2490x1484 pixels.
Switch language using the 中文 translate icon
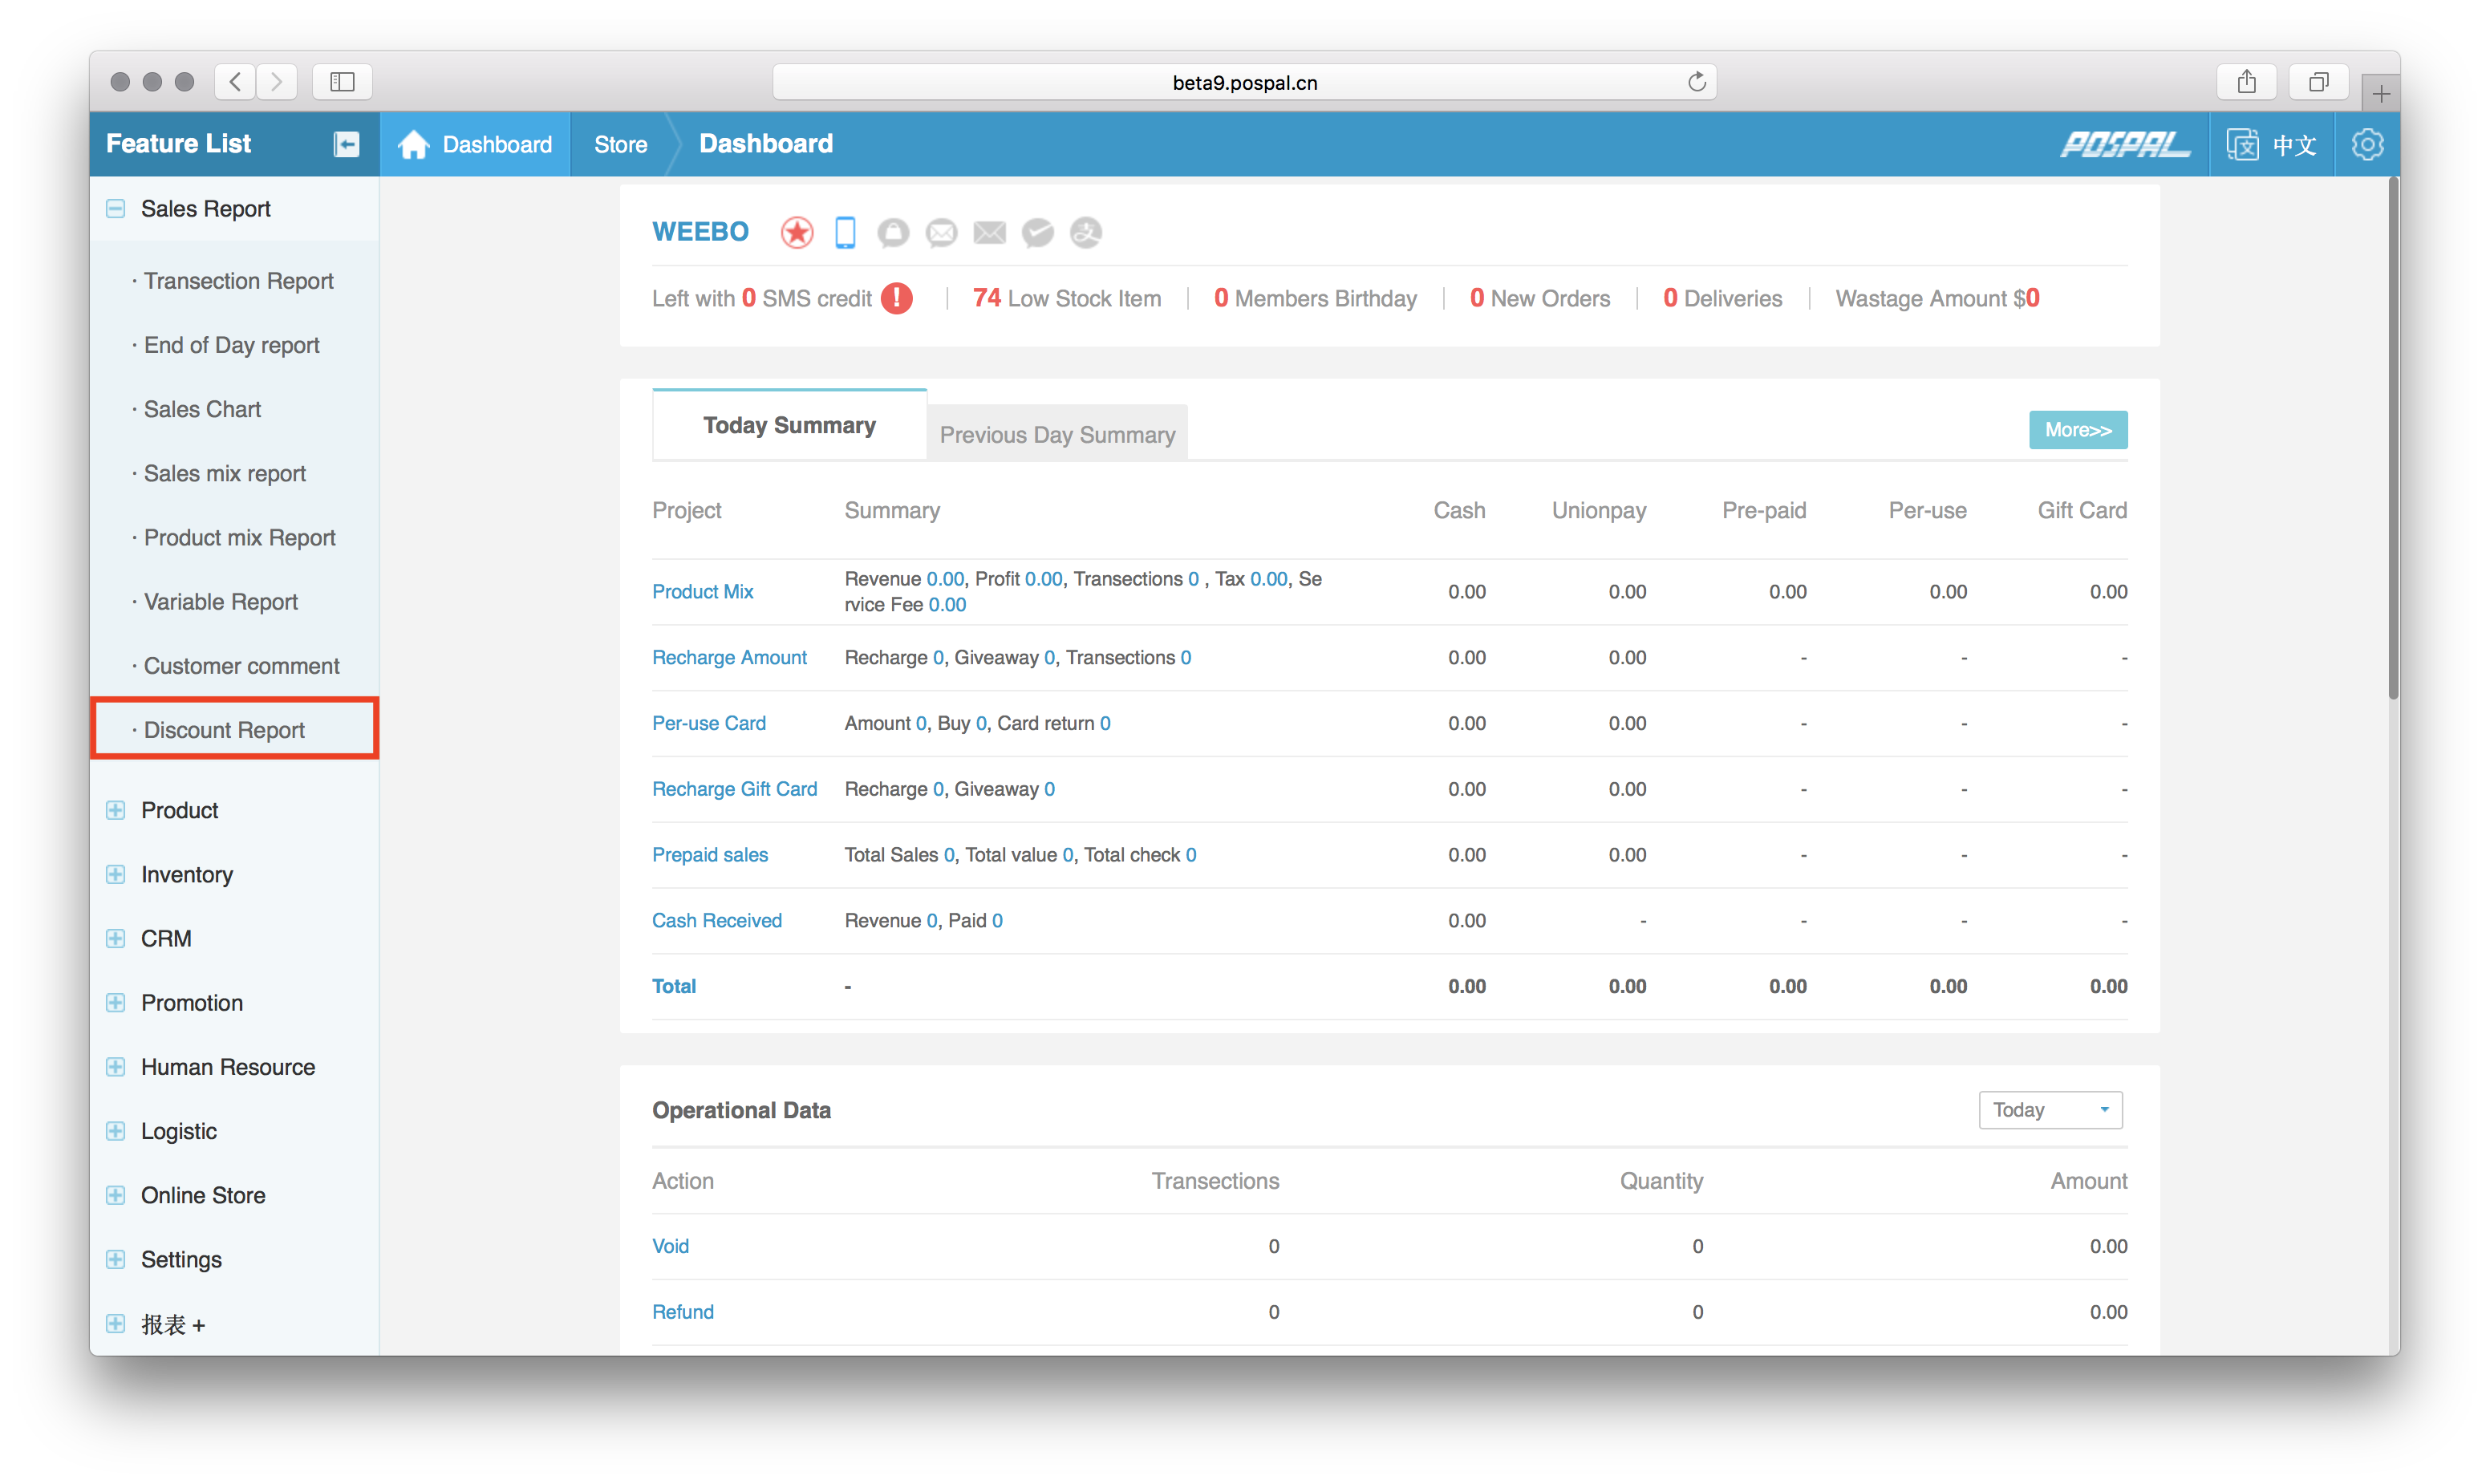coord(2242,144)
